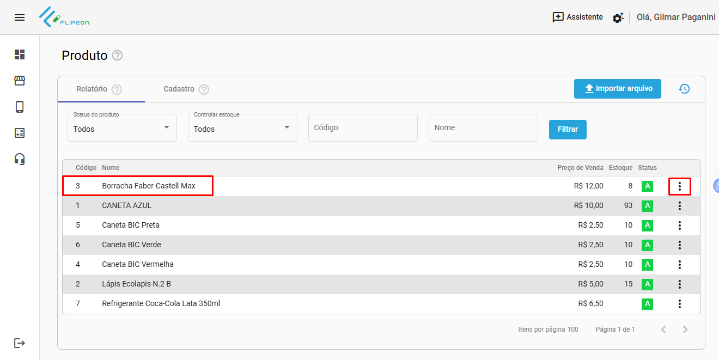
Task: Click the headset support icon
Action: pos(20,159)
